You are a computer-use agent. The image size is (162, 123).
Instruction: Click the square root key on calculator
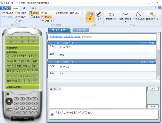coord(32,71)
